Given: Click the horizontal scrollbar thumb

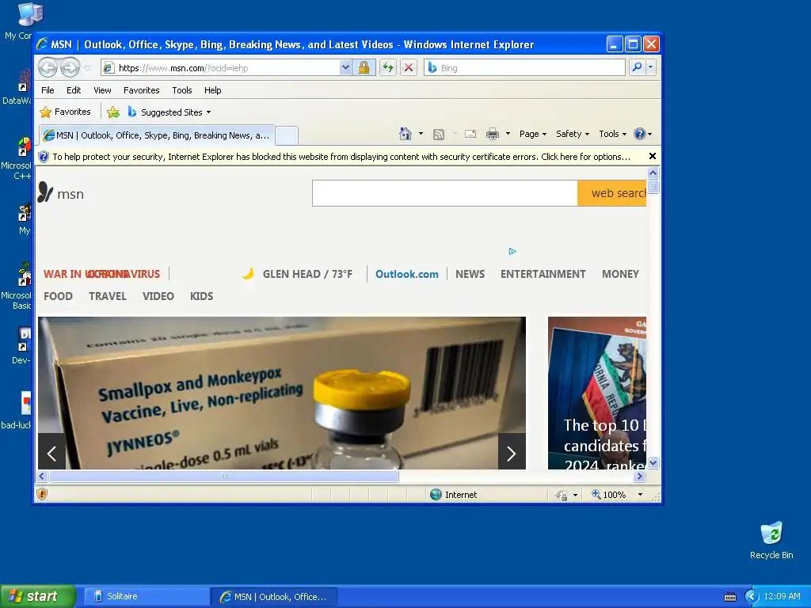Looking at the screenshot, I should [223, 476].
